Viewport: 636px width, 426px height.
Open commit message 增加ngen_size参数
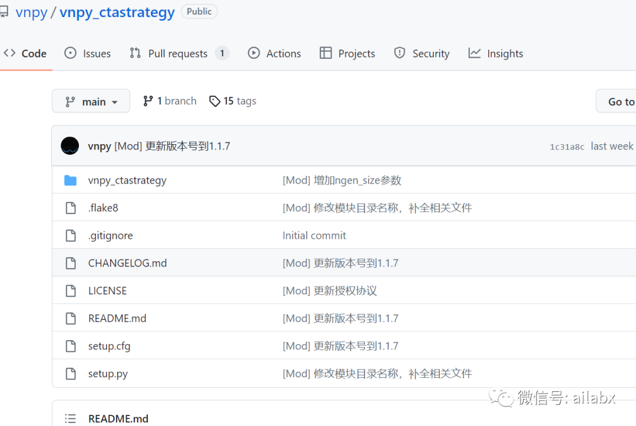(342, 181)
